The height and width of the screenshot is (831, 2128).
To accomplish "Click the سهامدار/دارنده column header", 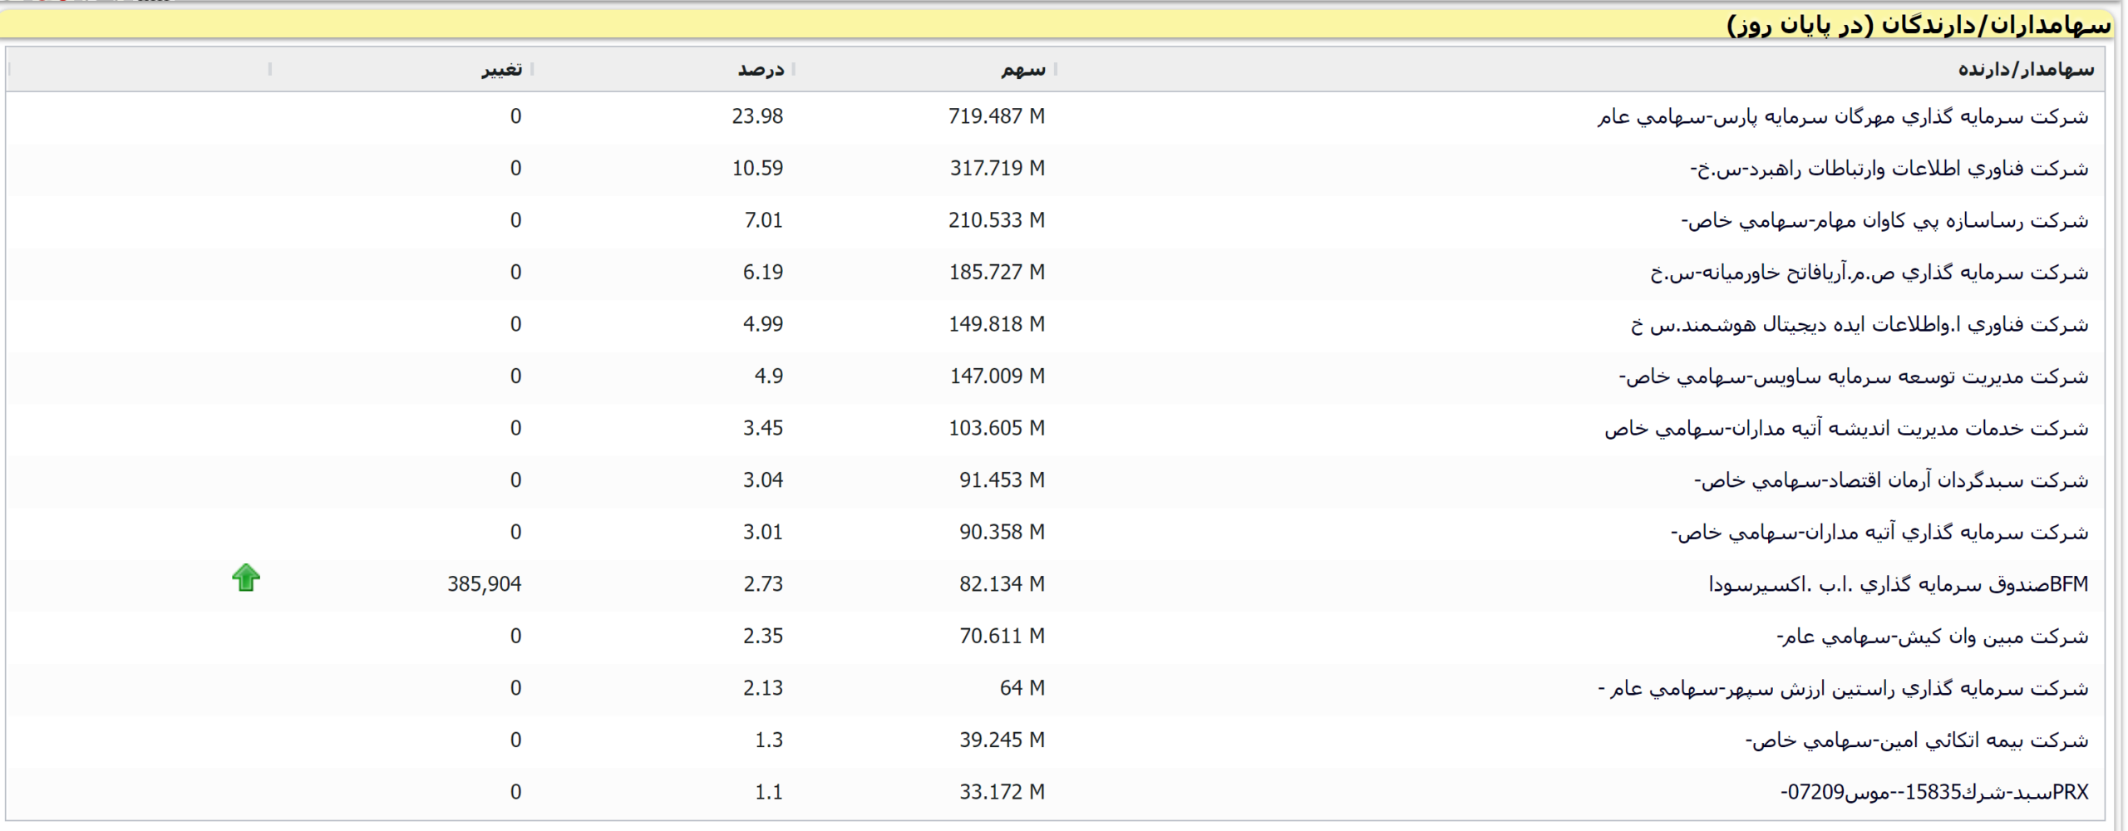I will click(x=2025, y=70).
